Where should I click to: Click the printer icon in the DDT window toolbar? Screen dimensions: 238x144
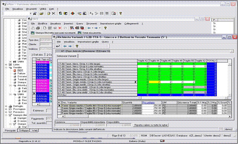38,28
